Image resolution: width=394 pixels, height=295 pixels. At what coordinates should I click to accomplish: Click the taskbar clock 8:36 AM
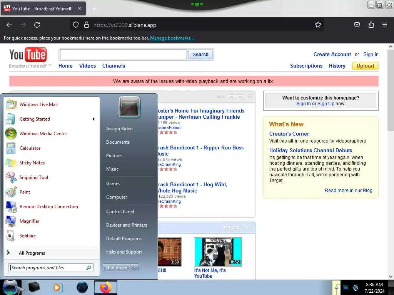pyautogui.click(x=374, y=285)
